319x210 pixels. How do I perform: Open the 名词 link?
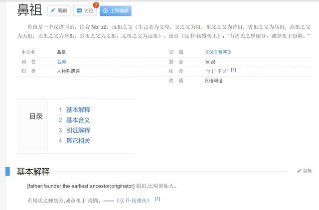[x=61, y=62]
